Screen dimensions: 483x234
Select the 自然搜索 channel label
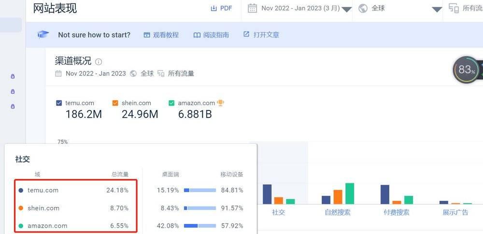338,212
